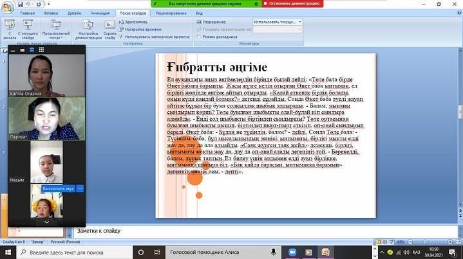Click Выключить звук mute button
This screenshot has height=259, width=463.
59,189
